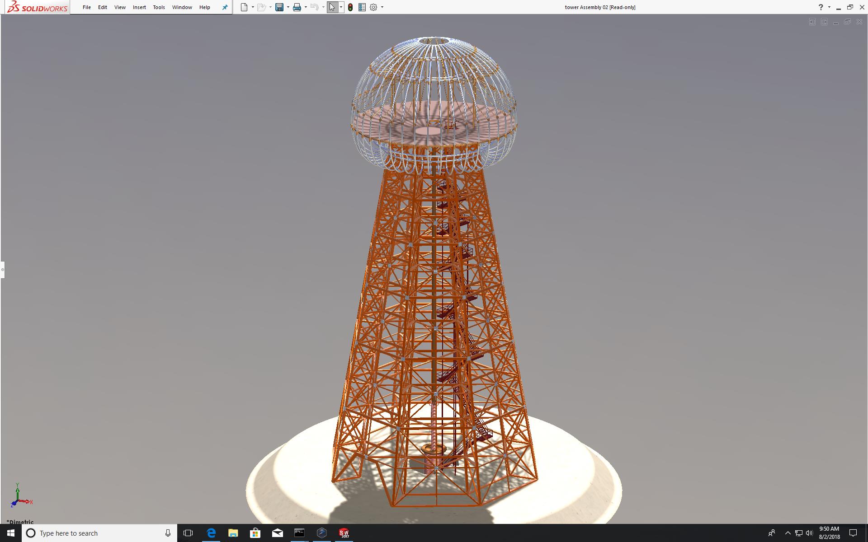The image size is (868, 542).
Task: Open the Options gear dropdown arrow
Action: pyautogui.click(x=382, y=7)
